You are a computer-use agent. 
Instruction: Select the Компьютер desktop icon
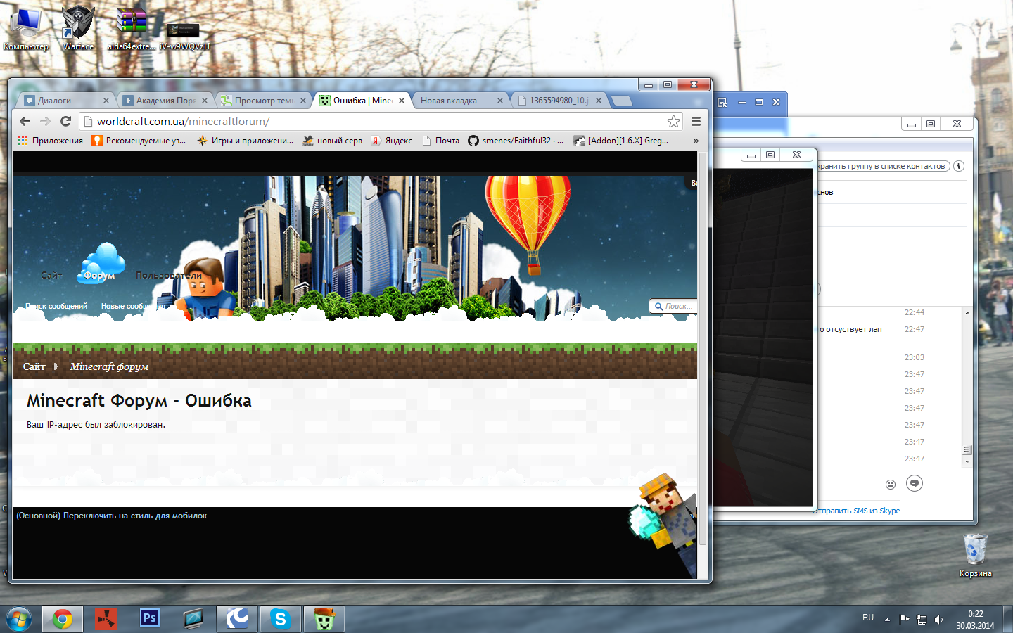[26, 30]
